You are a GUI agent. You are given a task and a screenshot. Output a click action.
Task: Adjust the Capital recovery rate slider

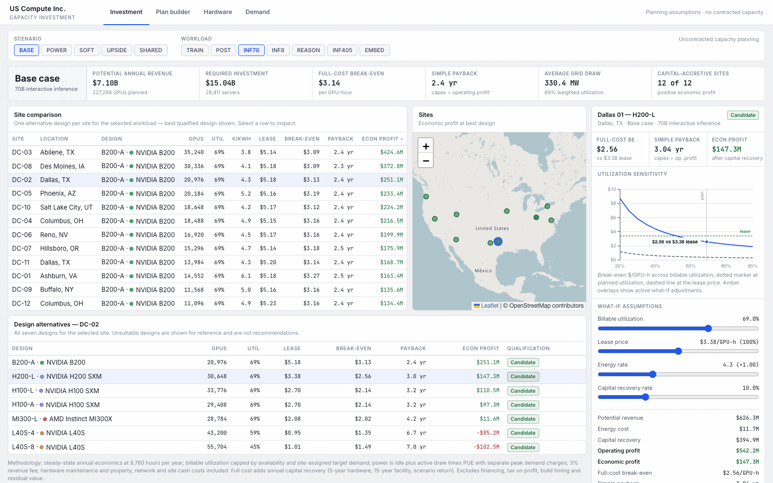[678, 397]
